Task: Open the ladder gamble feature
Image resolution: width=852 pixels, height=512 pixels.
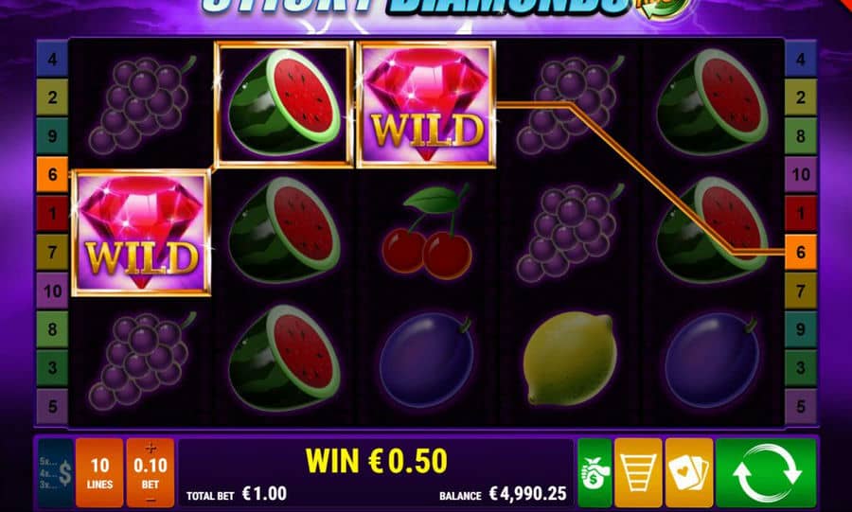Action: (x=638, y=472)
